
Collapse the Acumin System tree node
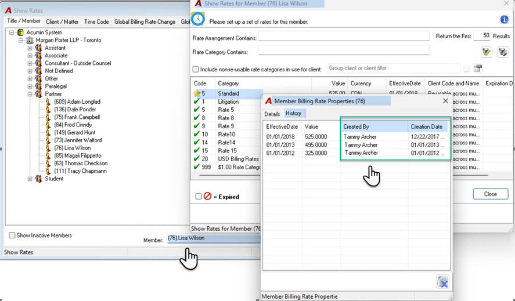12,32
